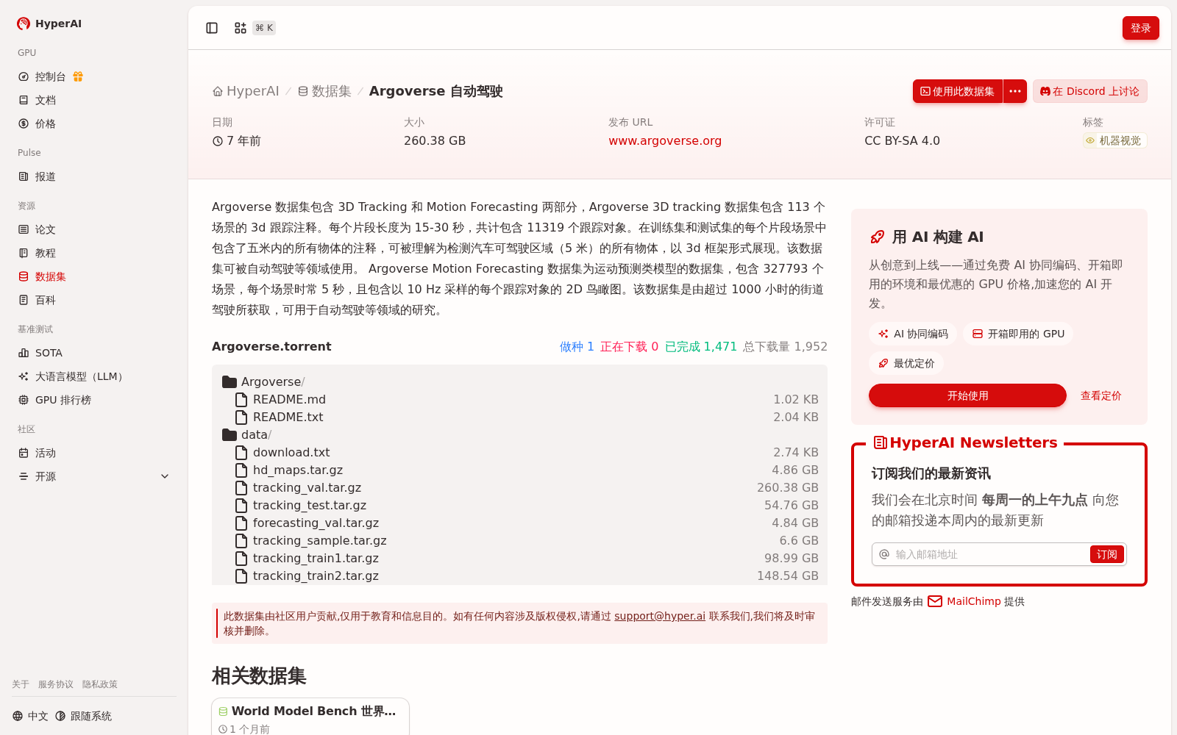Click 在 Discord 上讨论 button

click(1090, 91)
